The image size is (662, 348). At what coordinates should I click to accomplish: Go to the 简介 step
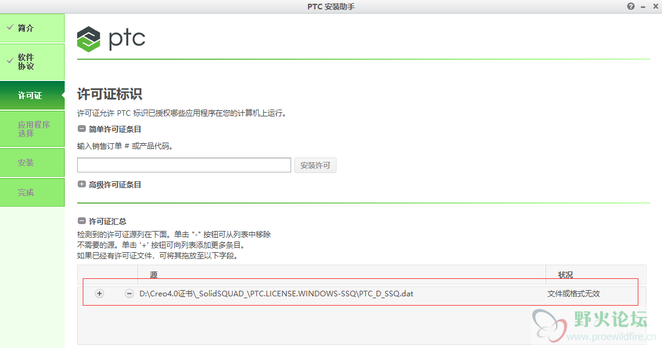(32, 28)
